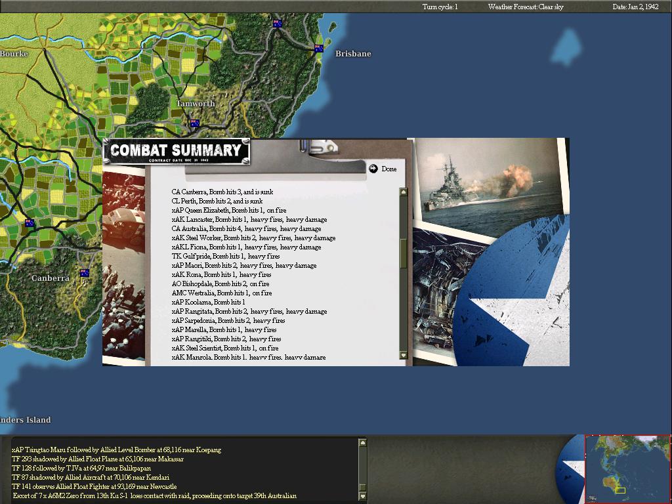Screen dimensions: 672x504
Task: Select the 'xAK Steel Scientist' report line
Action: pyautogui.click(x=225, y=348)
